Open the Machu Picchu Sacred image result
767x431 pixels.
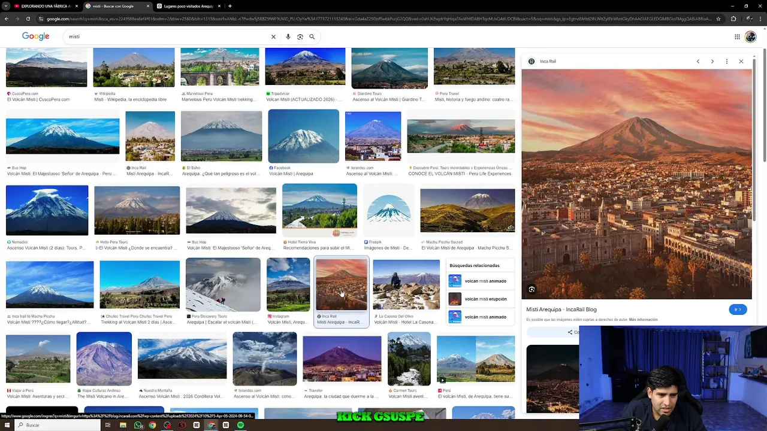[467, 210]
